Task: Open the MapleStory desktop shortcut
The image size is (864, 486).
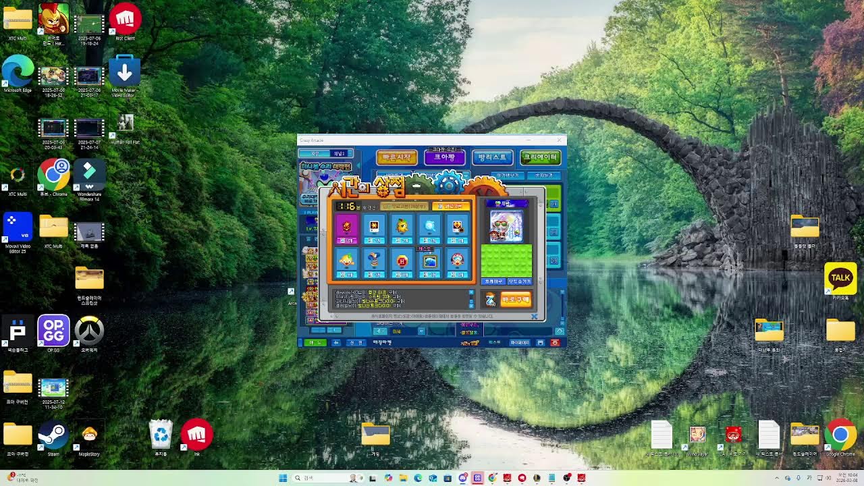Action: (x=89, y=438)
